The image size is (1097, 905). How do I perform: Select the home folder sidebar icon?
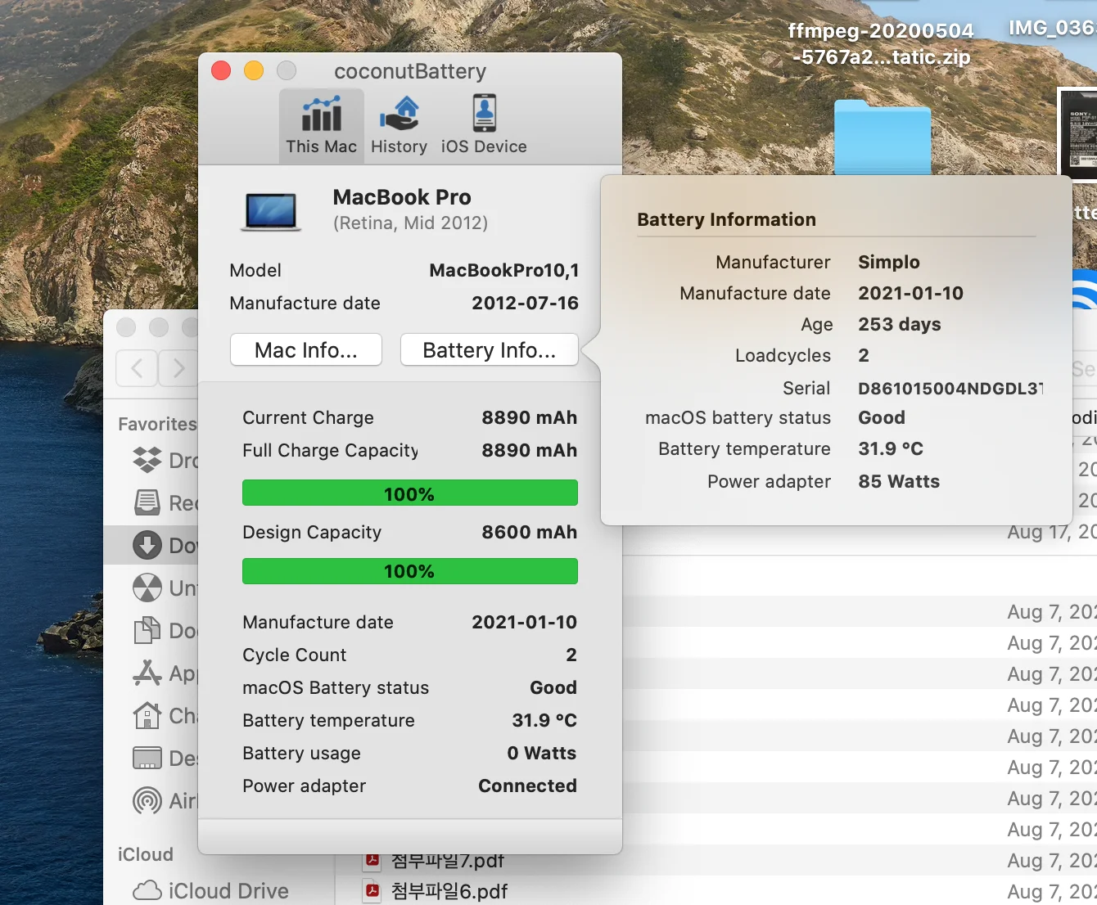(x=147, y=715)
